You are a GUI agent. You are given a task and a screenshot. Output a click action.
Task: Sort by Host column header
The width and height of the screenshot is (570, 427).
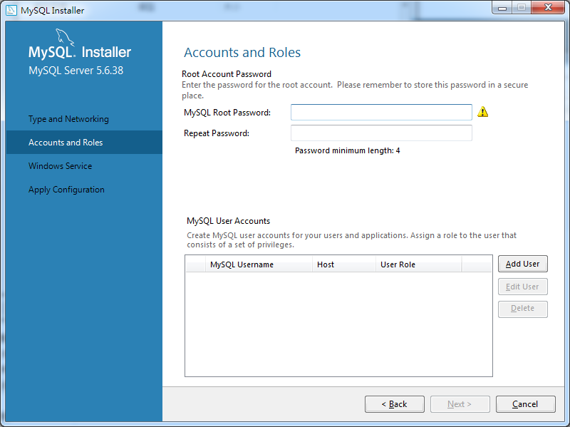click(344, 264)
